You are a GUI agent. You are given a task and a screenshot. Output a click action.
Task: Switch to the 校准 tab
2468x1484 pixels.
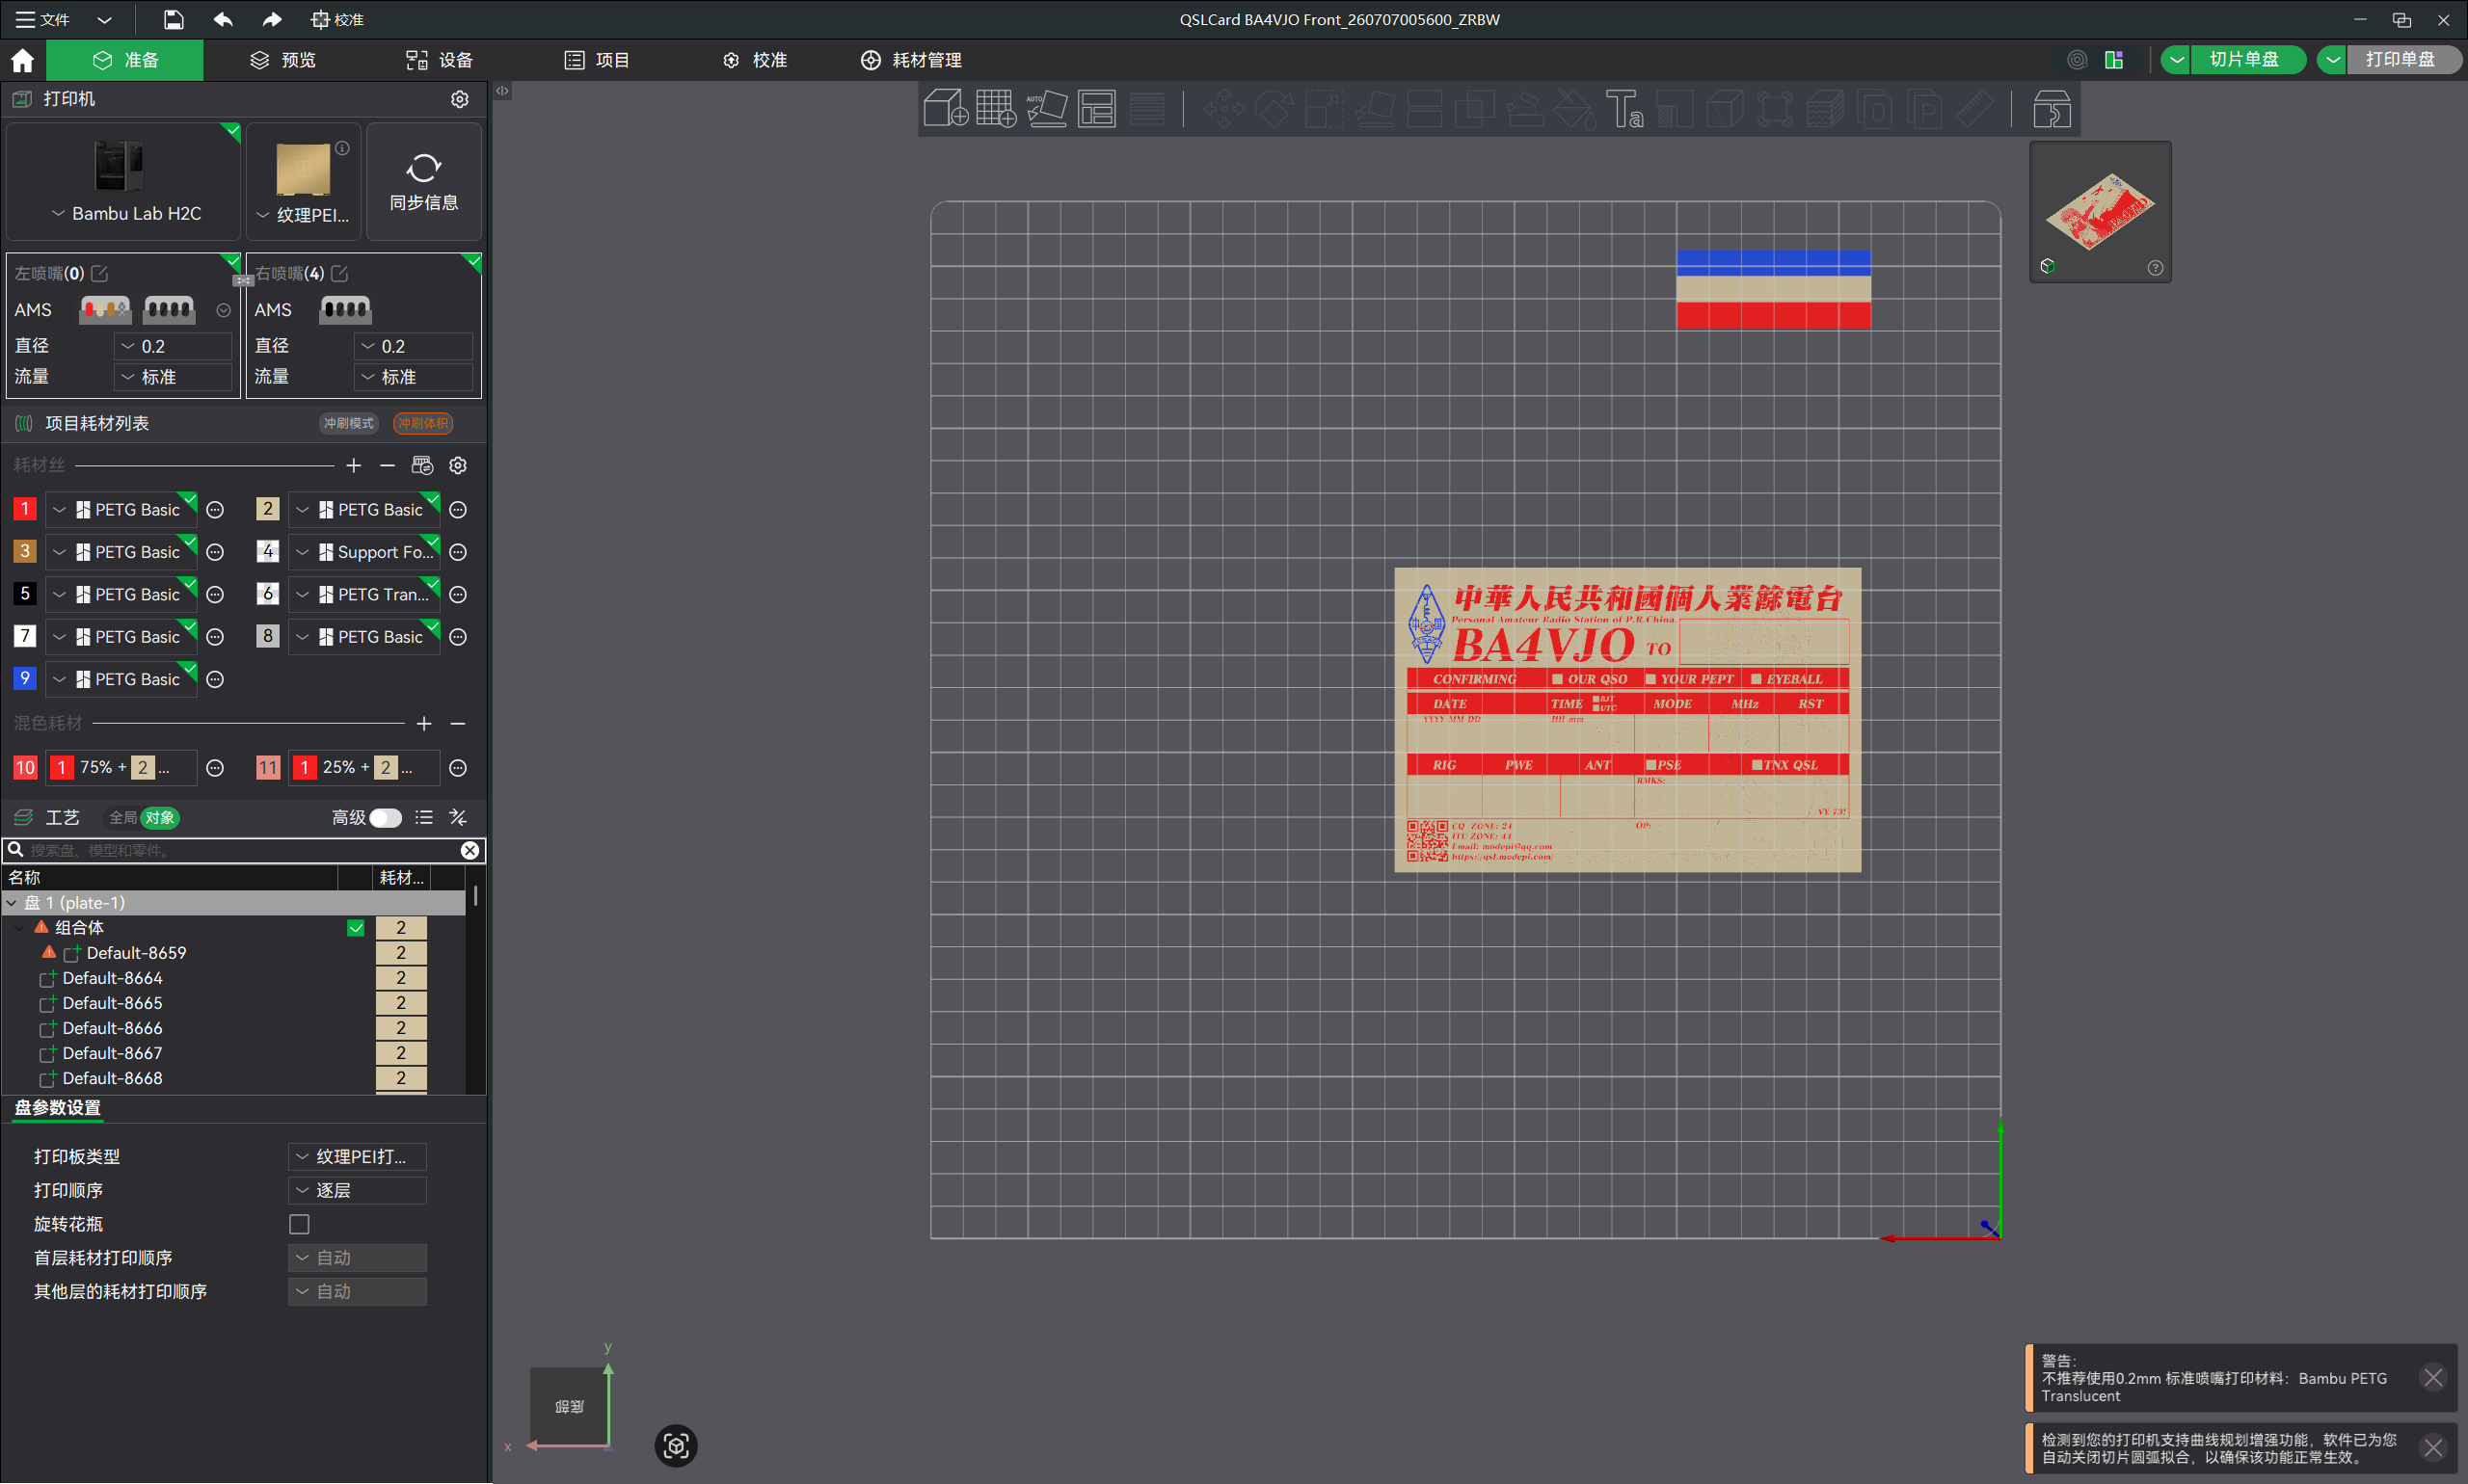click(x=754, y=60)
